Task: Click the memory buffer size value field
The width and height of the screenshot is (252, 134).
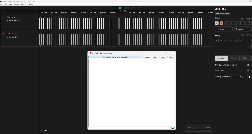Action: coord(242,77)
